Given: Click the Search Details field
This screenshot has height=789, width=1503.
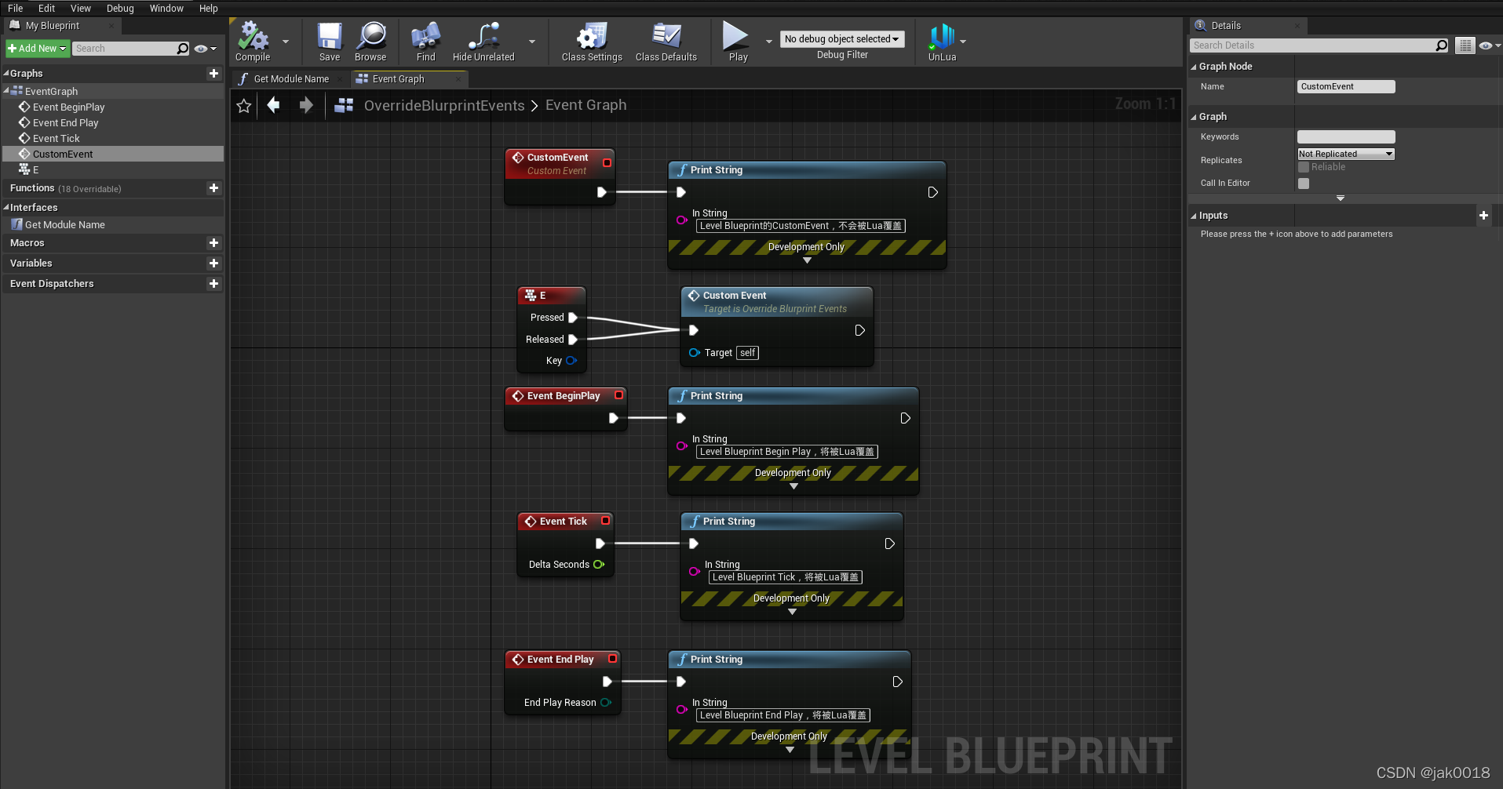Looking at the screenshot, I should tap(1312, 45).
